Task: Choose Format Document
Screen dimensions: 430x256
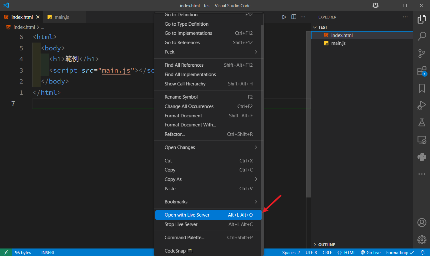Action: tap(208, 116)
